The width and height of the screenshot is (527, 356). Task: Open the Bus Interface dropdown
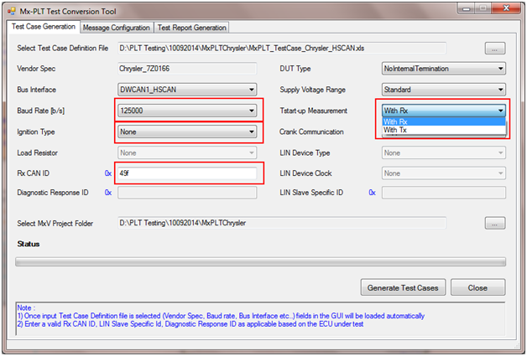(187, 90)
